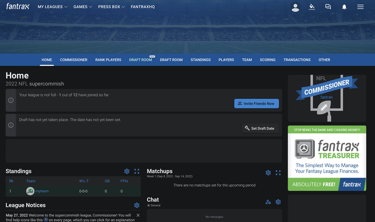Click the help question mark icon in notice
Image resolution: width=375 pixels, height=222 pixels.
pos(46,219)
